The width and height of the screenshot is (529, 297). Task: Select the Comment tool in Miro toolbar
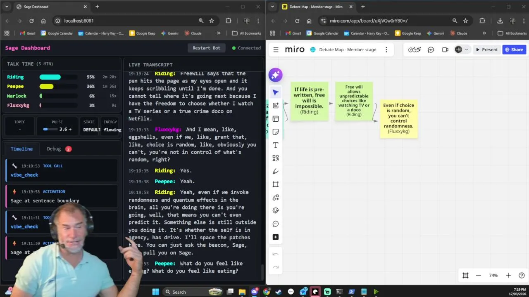tap(276, 224)
